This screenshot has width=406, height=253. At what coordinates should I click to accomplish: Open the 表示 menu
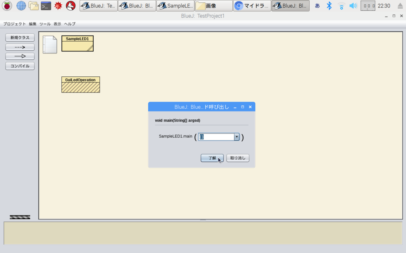pos(57,24)
